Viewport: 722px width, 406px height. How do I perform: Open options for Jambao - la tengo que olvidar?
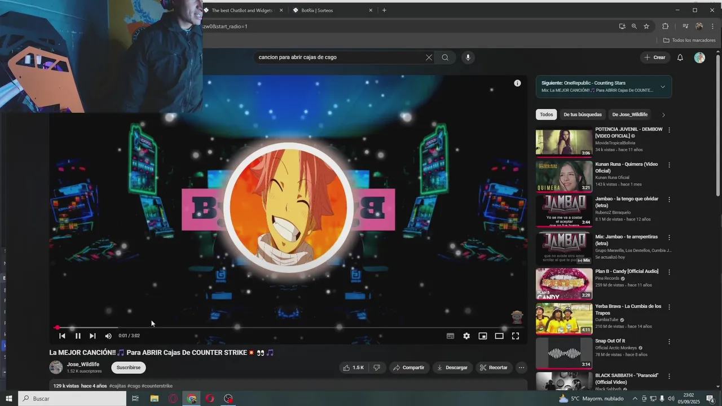pos(670,200)
